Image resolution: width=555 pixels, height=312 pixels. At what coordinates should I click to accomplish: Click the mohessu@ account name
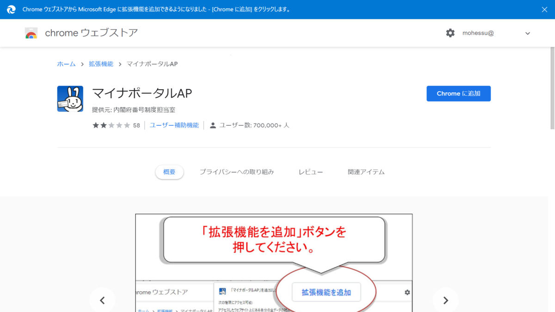[478, 33]
